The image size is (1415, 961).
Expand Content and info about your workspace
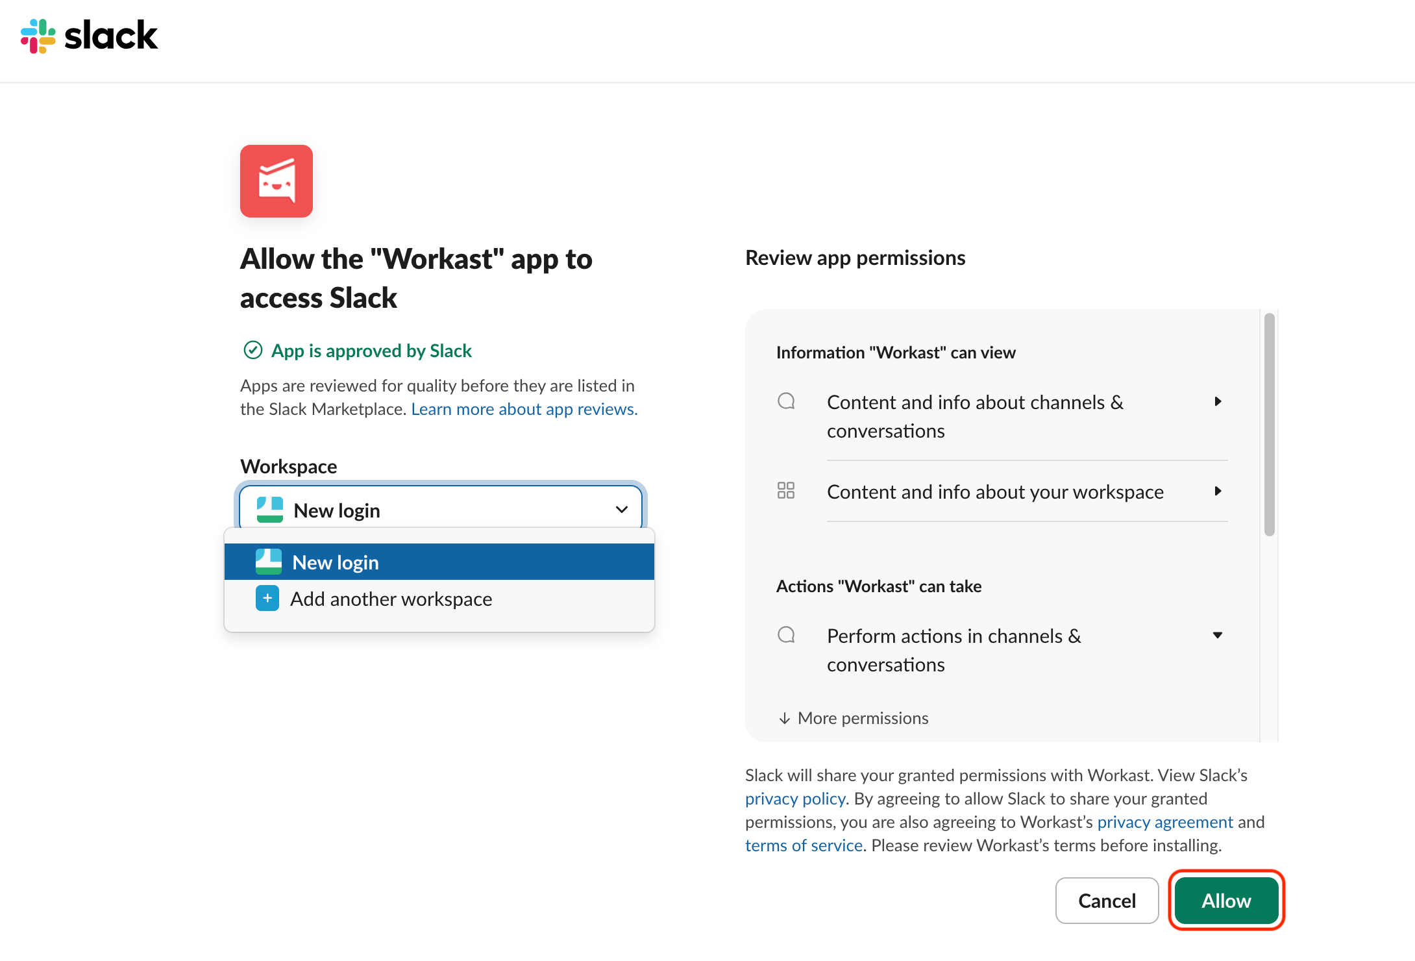click(x=1218, y=492)
